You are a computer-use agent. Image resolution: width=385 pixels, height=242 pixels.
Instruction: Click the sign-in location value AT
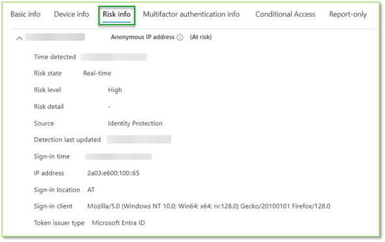tap(91, 190)
